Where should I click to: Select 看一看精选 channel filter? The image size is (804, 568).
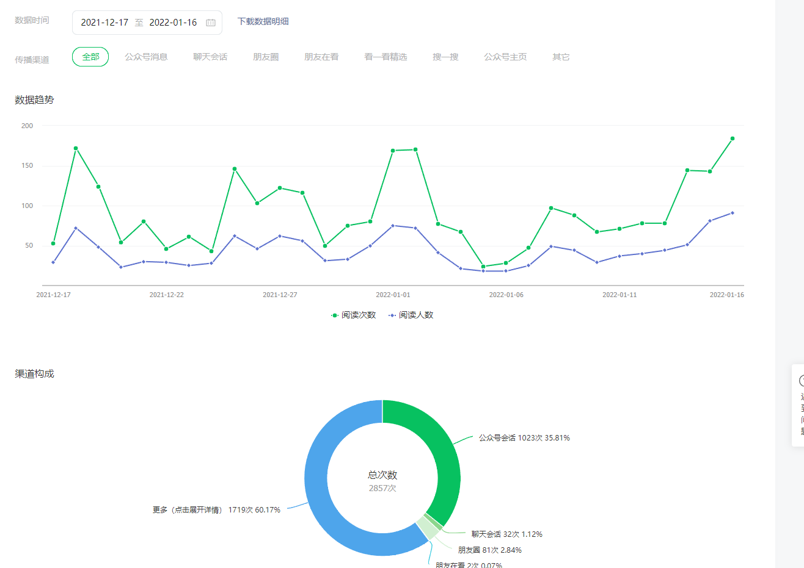(386, 57)
